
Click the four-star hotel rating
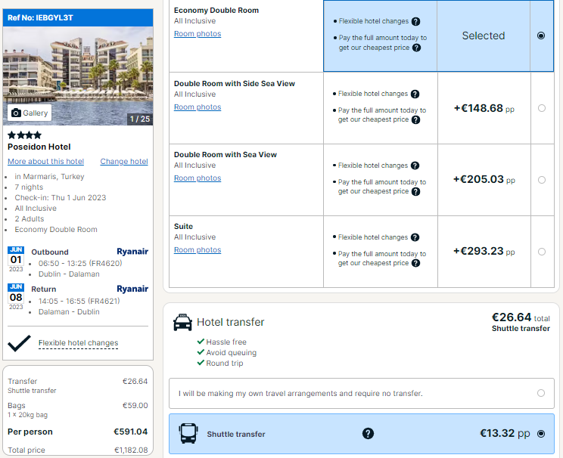point(24,135)
